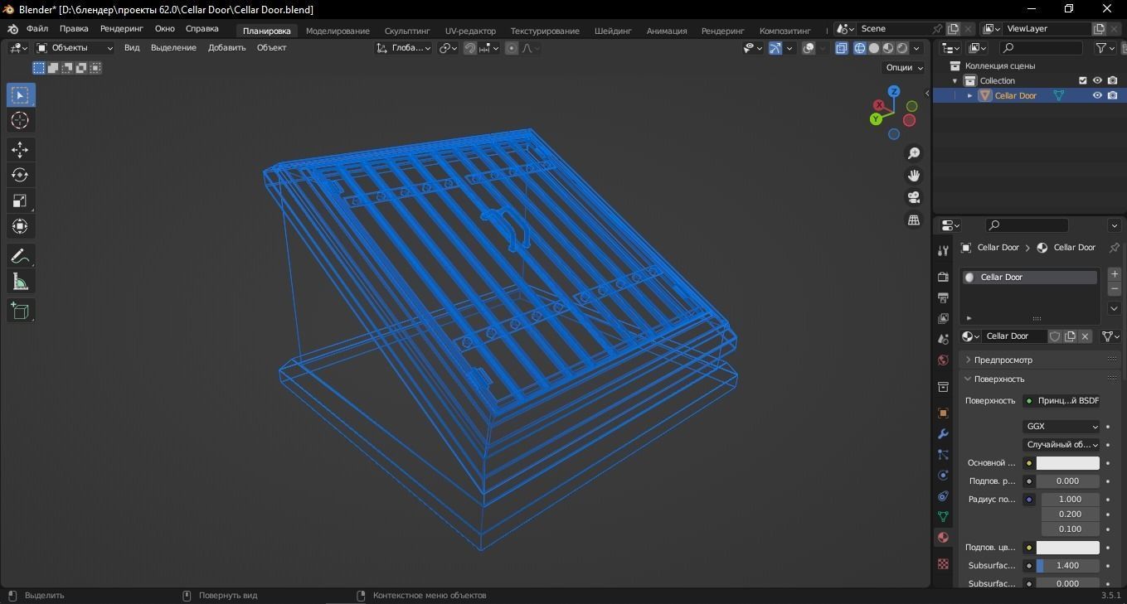Toggle proportional editing button
Screen dimensions: 1127x604
tap(512, 48)
